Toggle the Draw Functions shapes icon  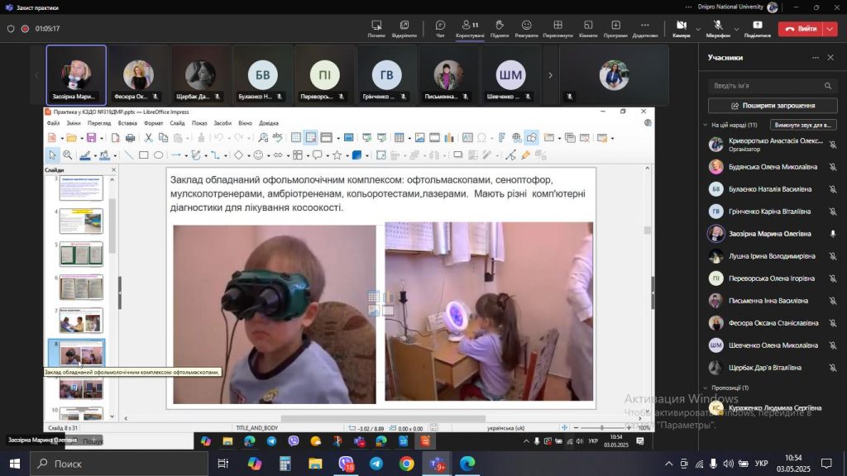[532, 138]
